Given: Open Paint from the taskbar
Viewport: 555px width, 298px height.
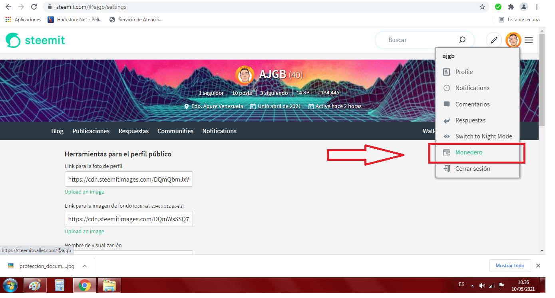Looking at the screenshot, I should tap(35, 286).
